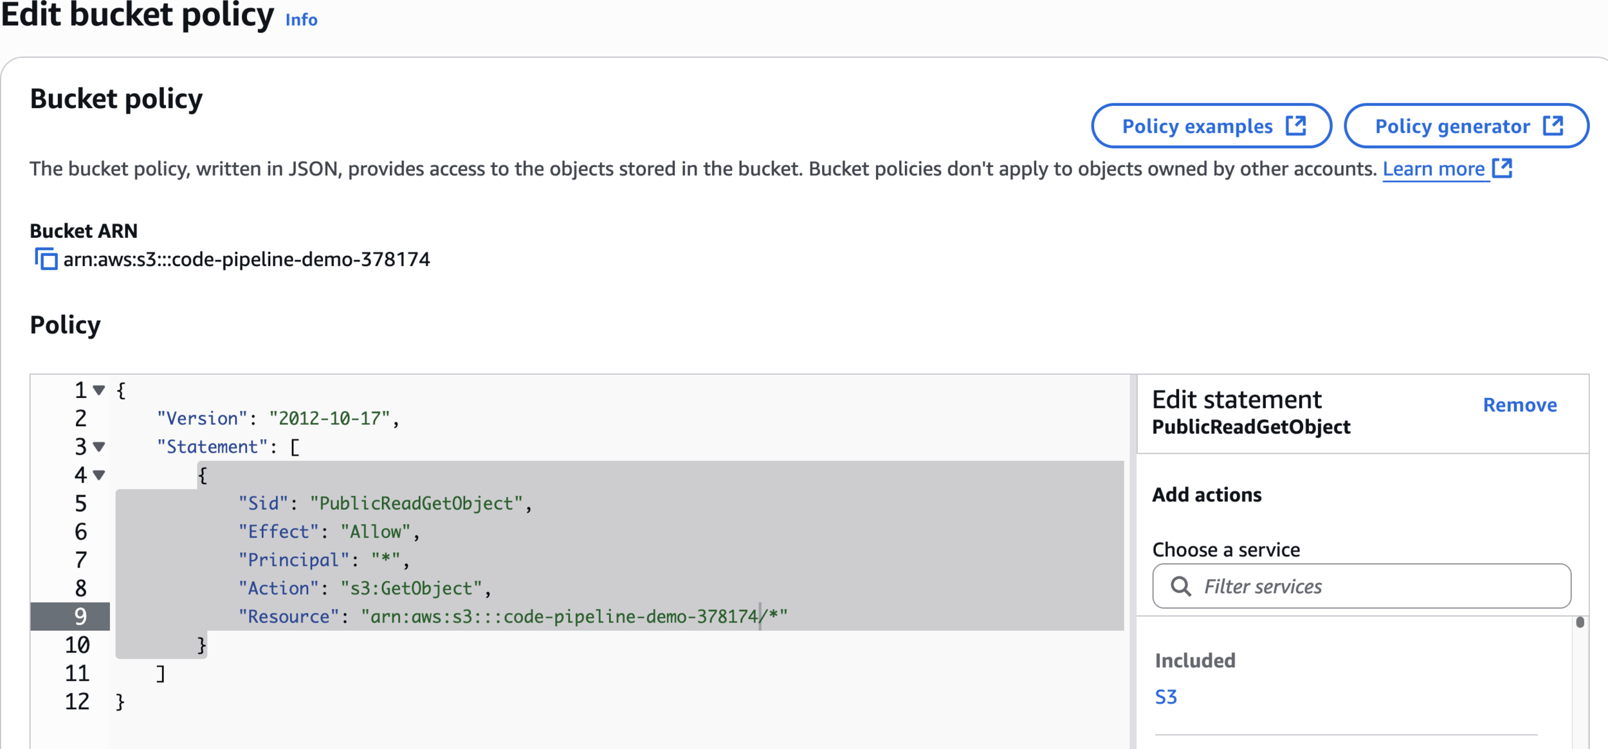Collapse the code fold at line 1
This screenshot has height=749, width=1608.
(x=99, y=390)
